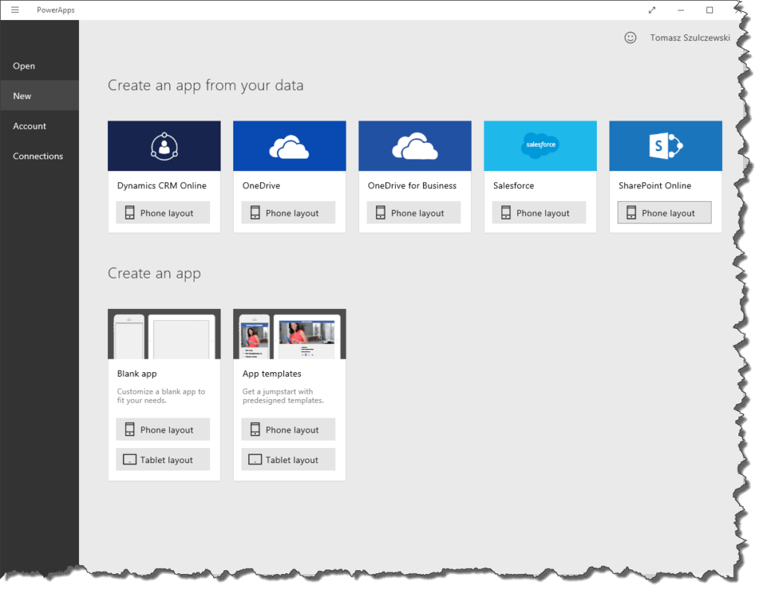Click the SharePoint Online label text
763x594 pixels.
coord(655,185)
